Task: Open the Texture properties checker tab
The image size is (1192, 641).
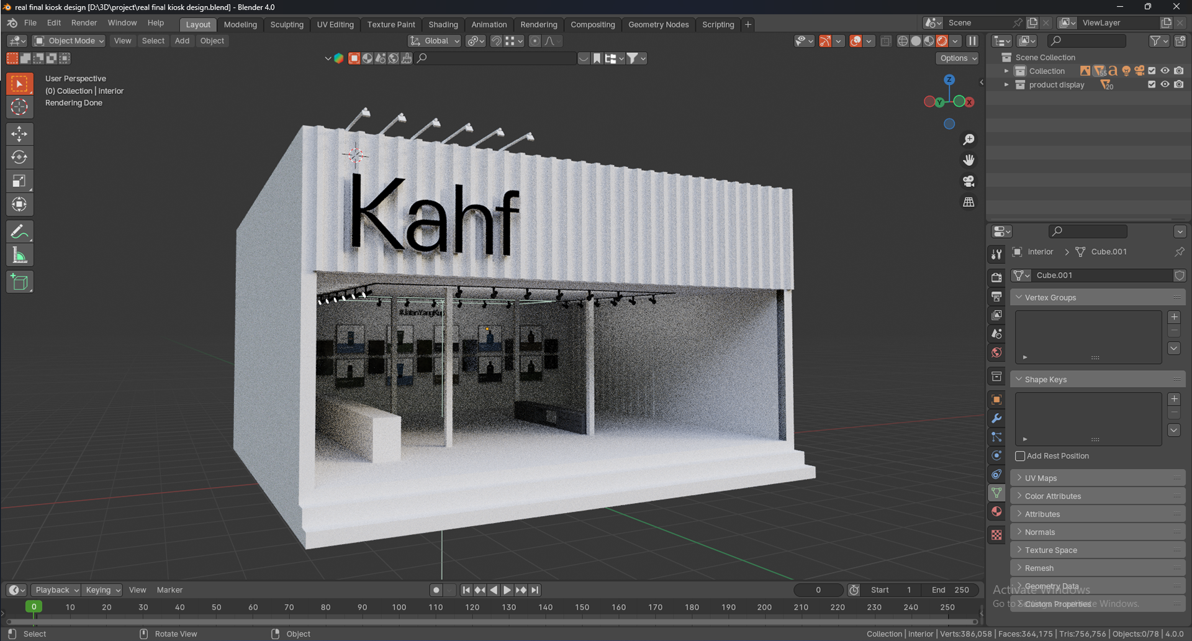Action: [x=996, y=535]
